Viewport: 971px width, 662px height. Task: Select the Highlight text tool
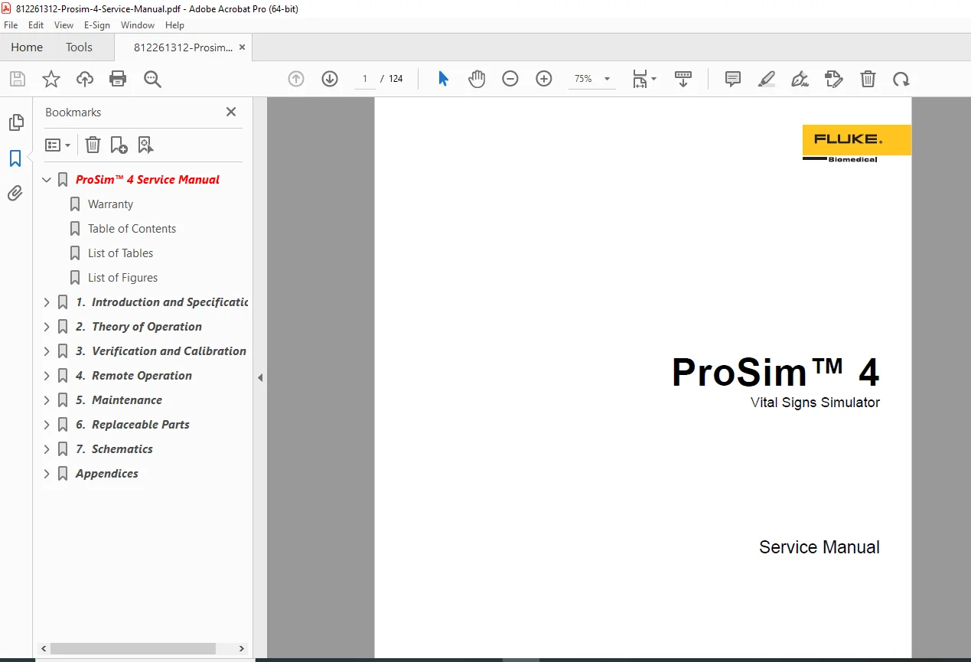(x=767, y=79)
